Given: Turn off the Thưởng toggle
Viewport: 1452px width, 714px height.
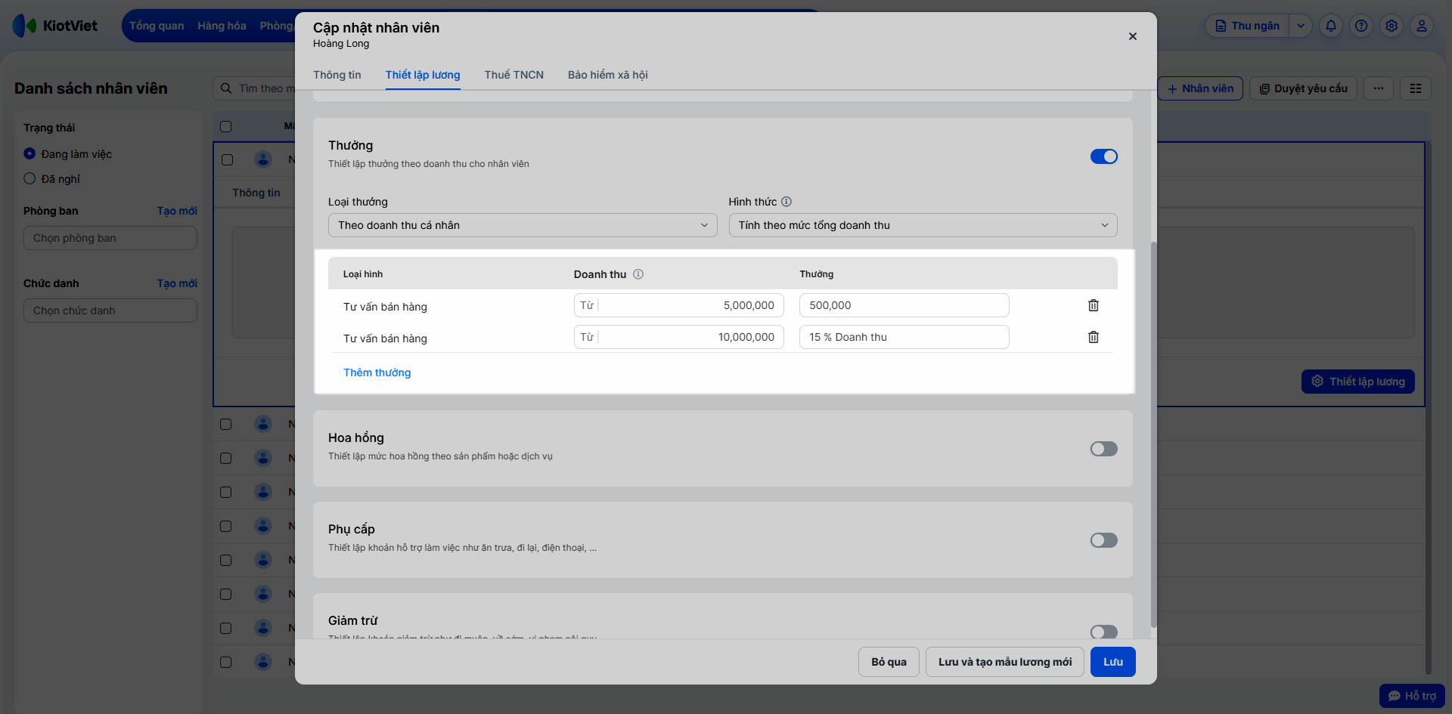Looking at the screenshot, I should [1104, 156].
